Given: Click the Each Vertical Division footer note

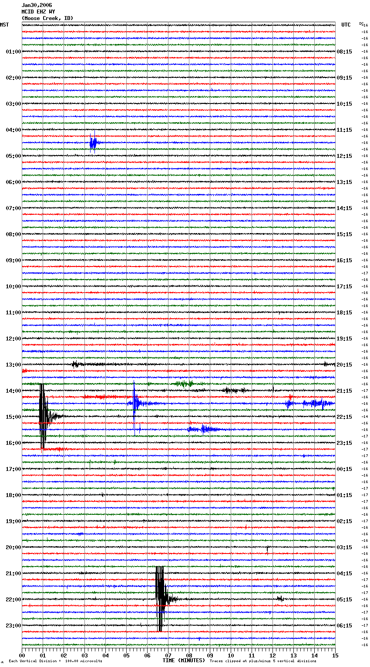Looking at the screenshot, I should (56, 661).
